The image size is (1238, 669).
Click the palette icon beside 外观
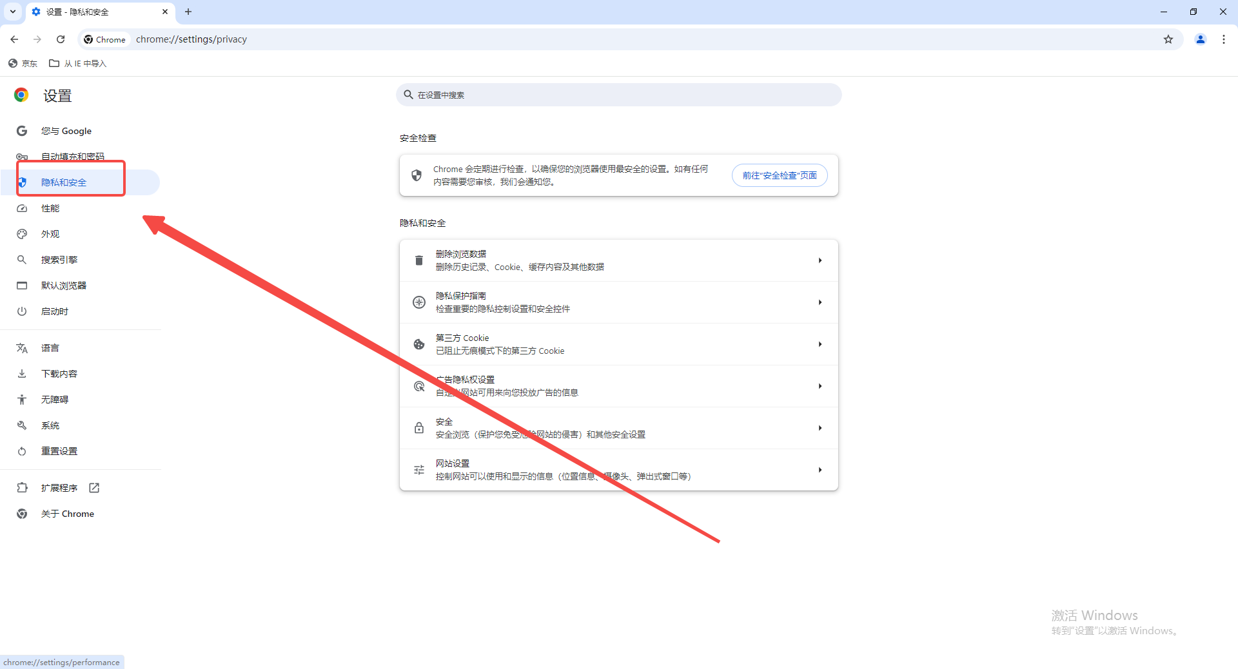[22, 234]
